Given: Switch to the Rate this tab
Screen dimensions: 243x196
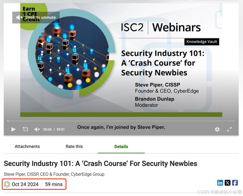Looking at the screenshot, I should [74, 146].
